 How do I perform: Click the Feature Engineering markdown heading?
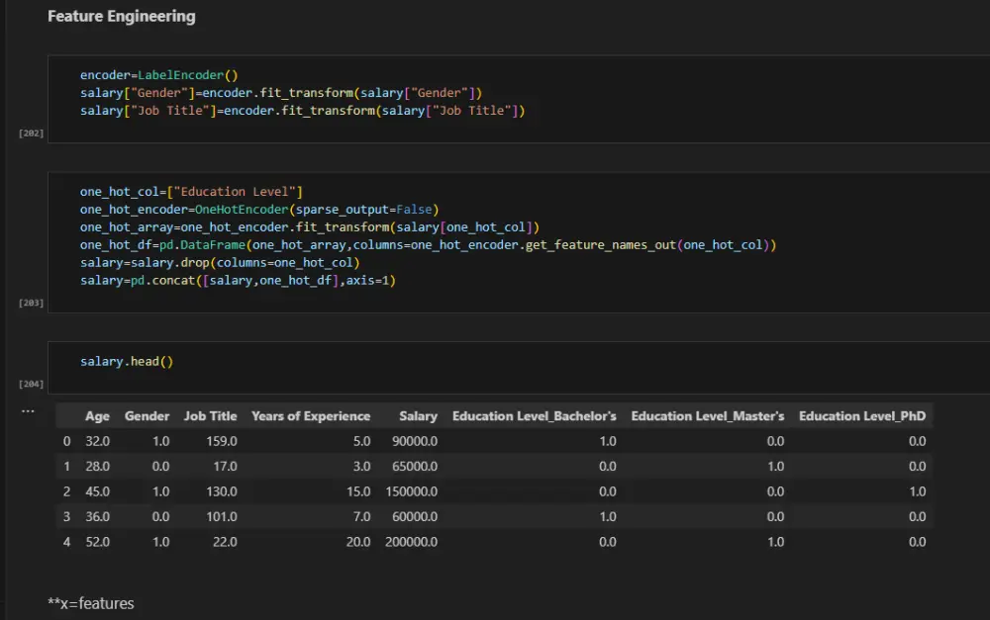point(121,17)
